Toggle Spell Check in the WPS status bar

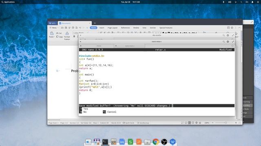128,123
